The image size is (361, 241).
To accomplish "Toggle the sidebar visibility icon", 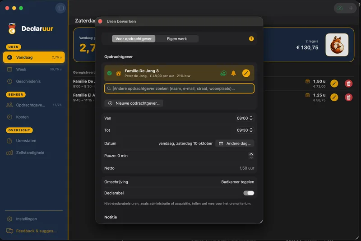I will click(60, 8).
